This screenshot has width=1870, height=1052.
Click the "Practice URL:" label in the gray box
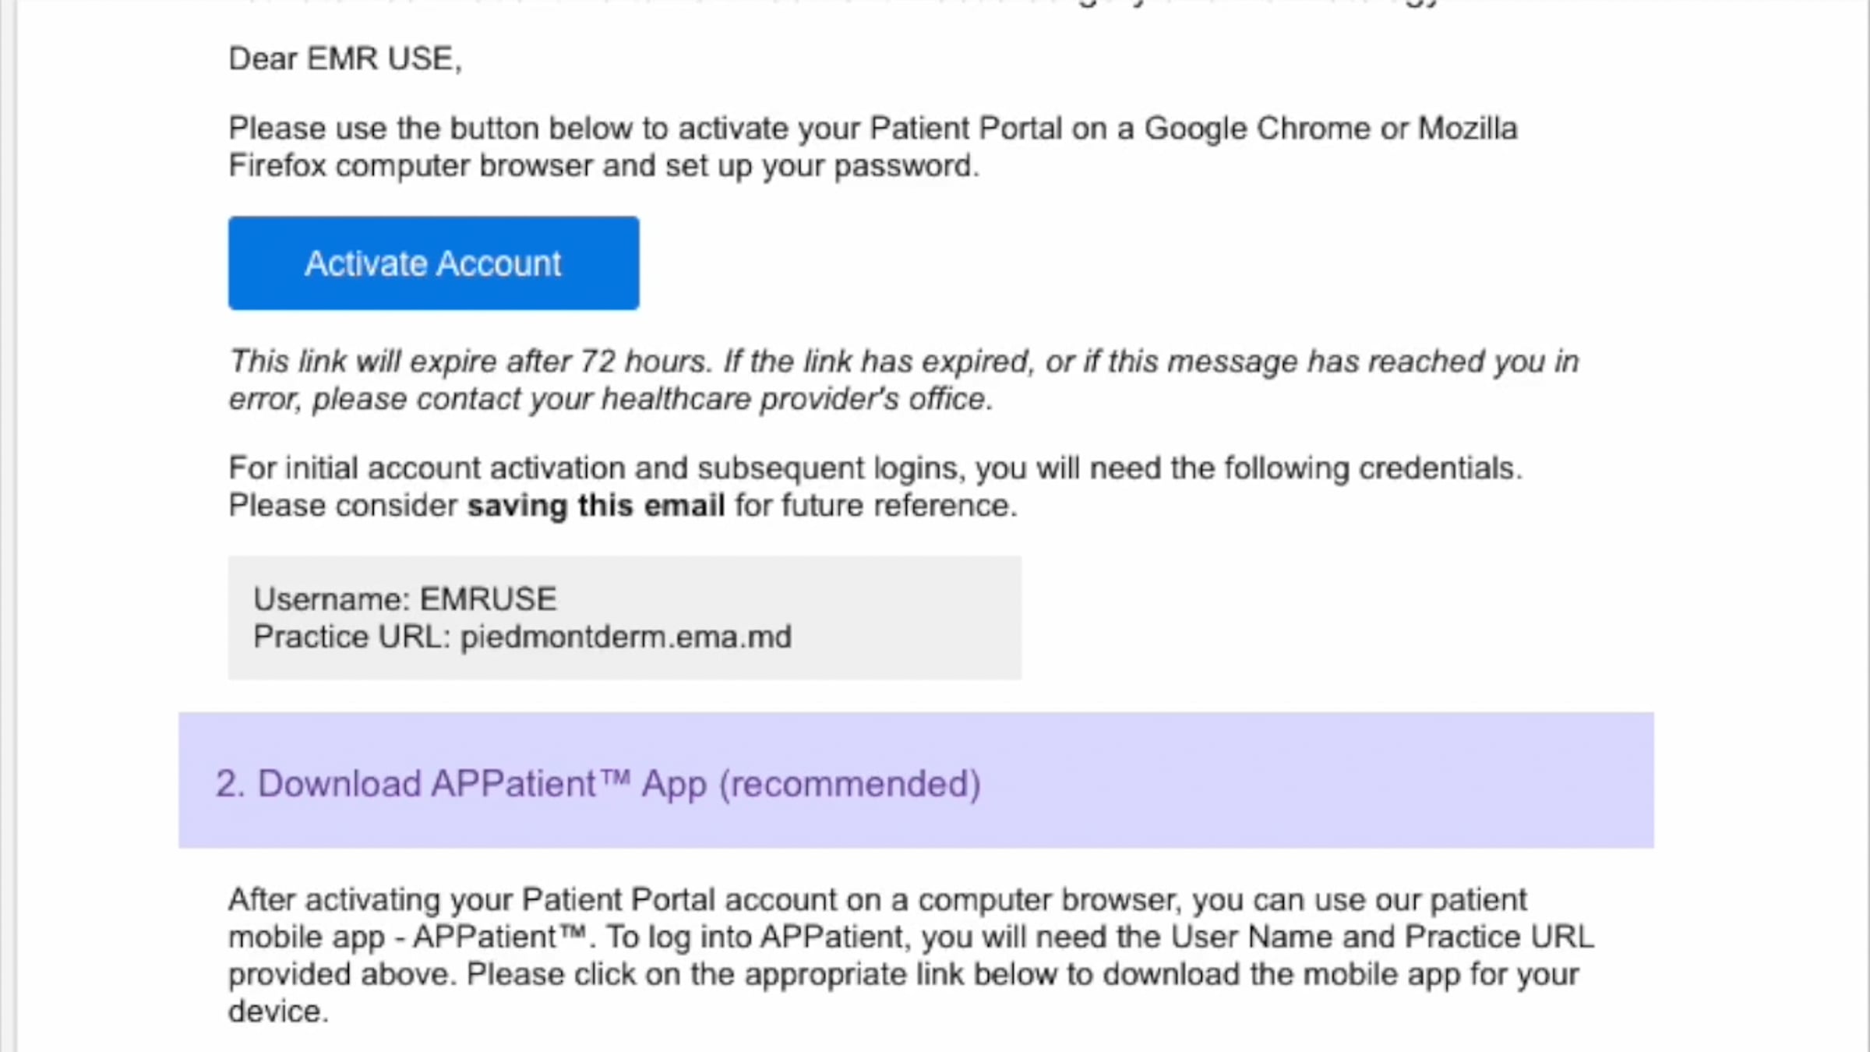[351, 637]
